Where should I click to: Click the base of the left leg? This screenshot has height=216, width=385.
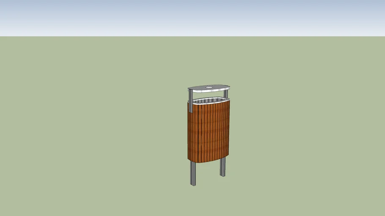click(193, 184)
